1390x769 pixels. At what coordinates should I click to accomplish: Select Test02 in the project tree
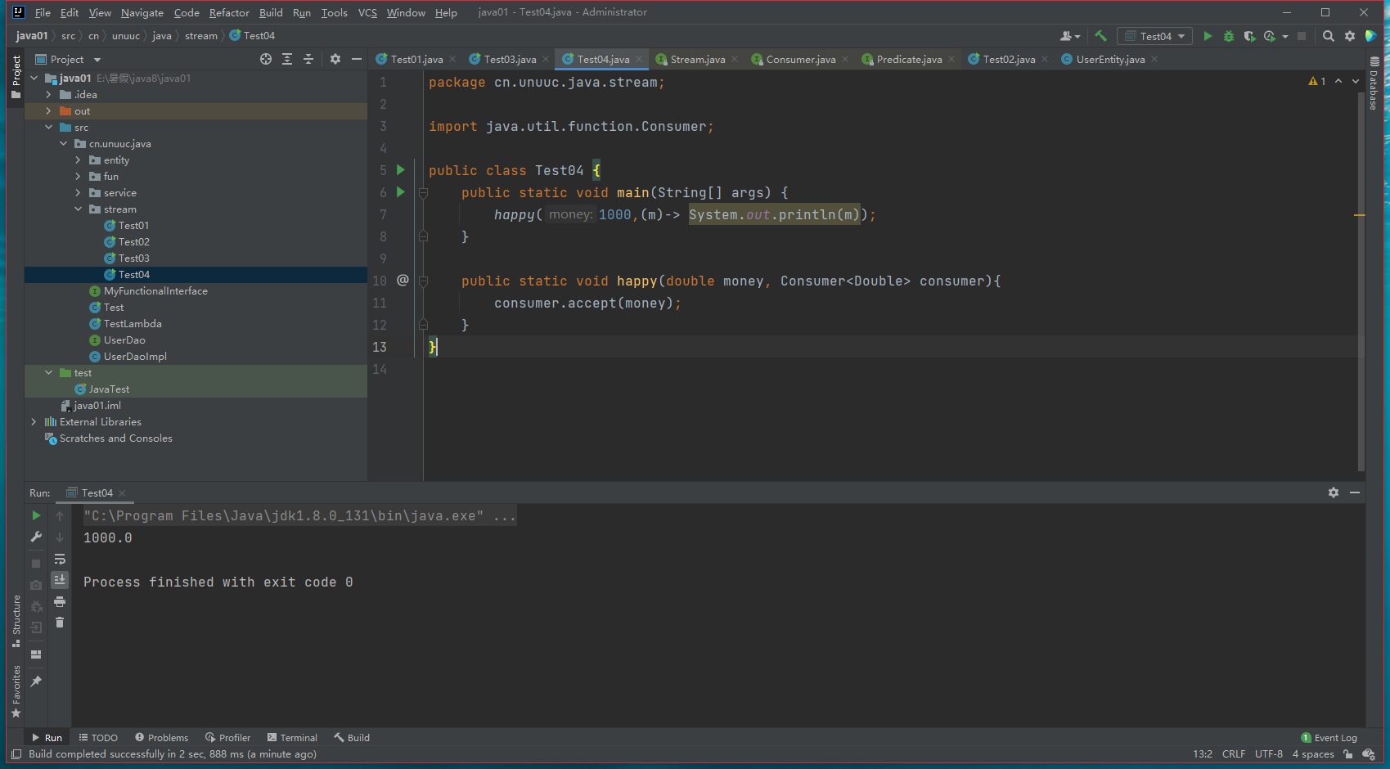tap(134, 242)
